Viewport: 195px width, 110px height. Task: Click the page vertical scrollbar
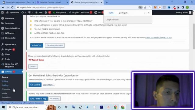(194, 36)
